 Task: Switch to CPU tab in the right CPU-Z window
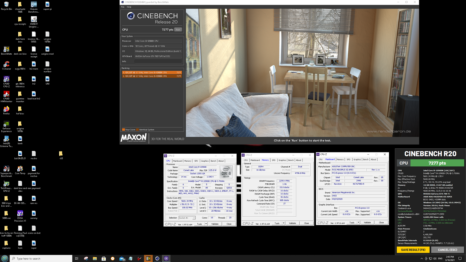click(320, 160)
